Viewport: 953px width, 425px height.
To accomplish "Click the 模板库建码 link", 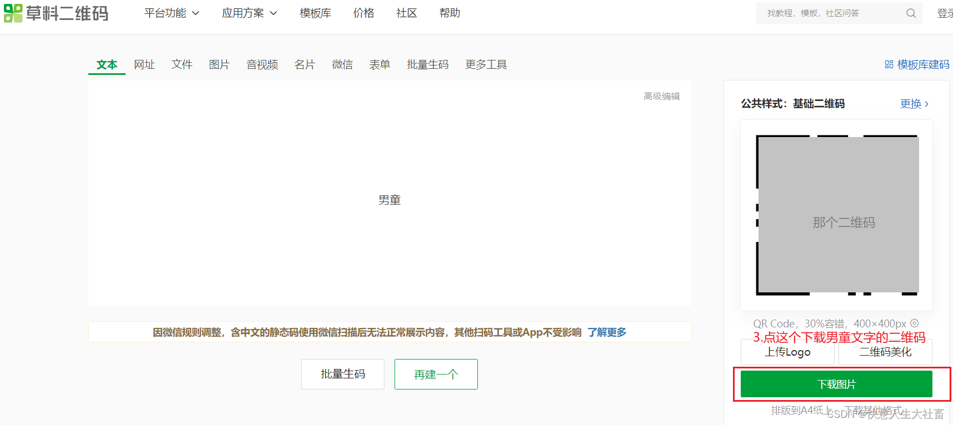I will tap(923, 64).
